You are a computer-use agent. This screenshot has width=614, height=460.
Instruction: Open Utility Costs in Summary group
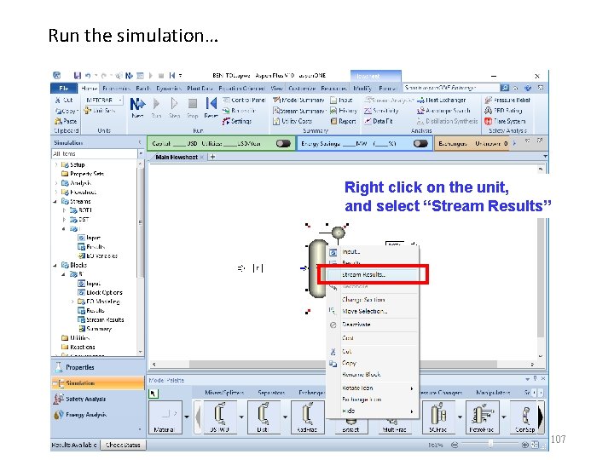point(293,121)
